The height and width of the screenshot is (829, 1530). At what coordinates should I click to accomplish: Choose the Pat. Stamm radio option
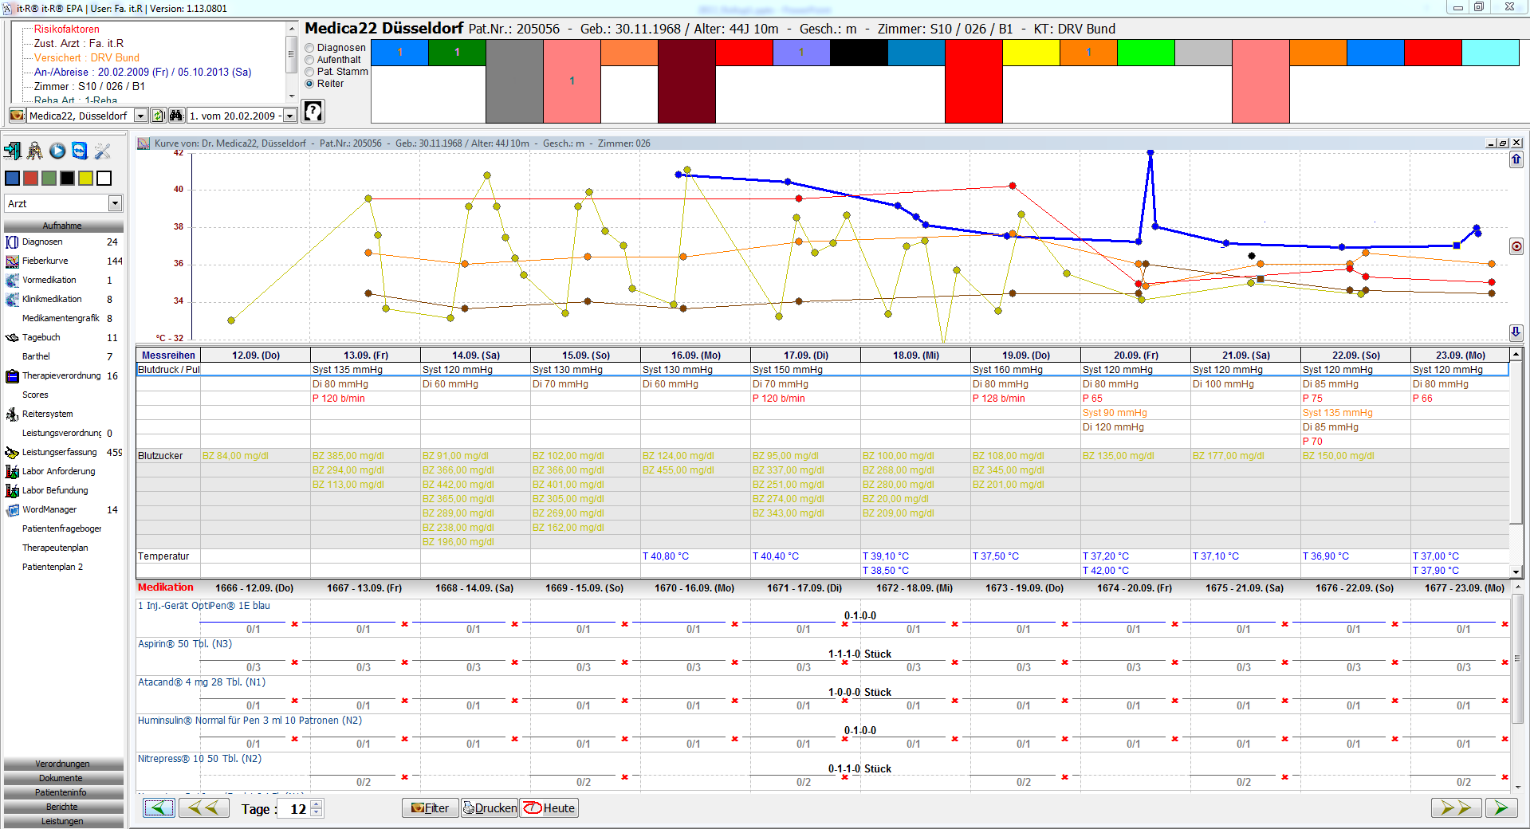tap(310, 72)
